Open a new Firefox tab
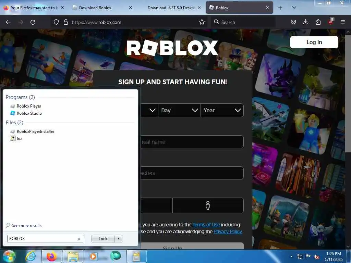Image resolution: width=351 pixels, height=263 pixels. tap(280, 8)
